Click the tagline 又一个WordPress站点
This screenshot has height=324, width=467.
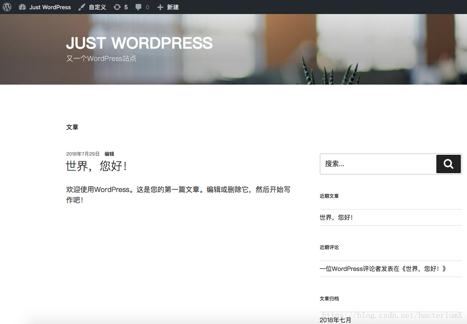click(x=101, y=58)
